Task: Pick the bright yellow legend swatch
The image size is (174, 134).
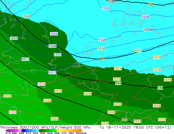Action: tap(58, 130)
